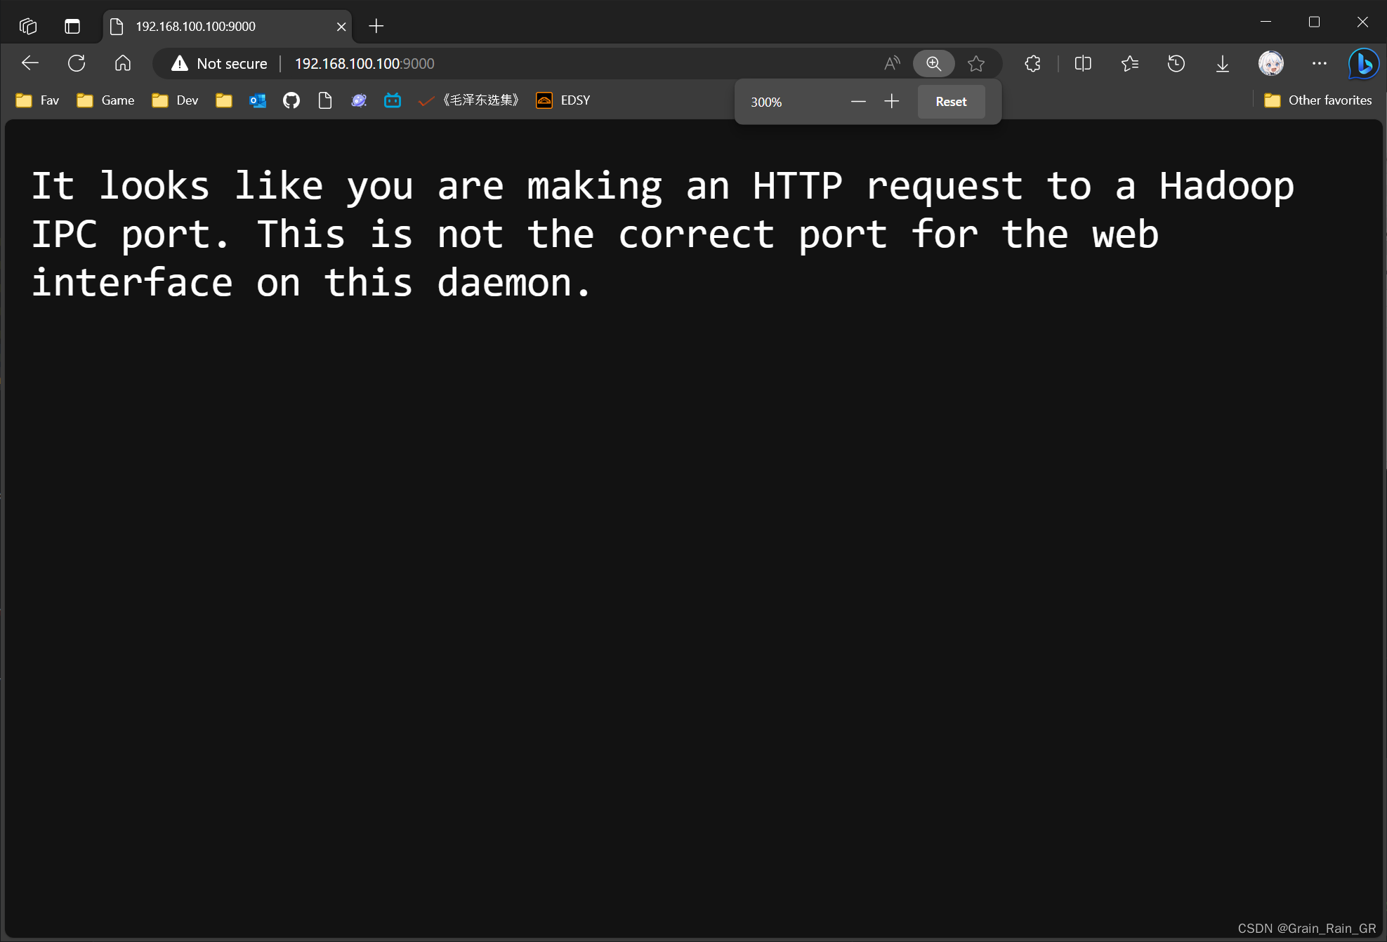1387x942 pixels.
Task: Reload the page with Refresh icon
Action: (x=77, y=63)
